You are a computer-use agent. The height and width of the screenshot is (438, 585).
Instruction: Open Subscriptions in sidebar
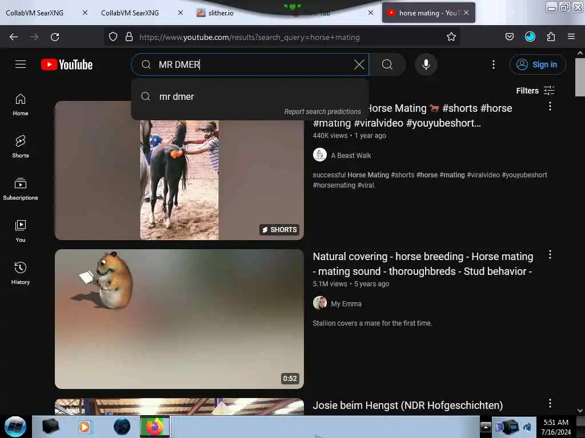pyautogui.click(x=21, y=189)
